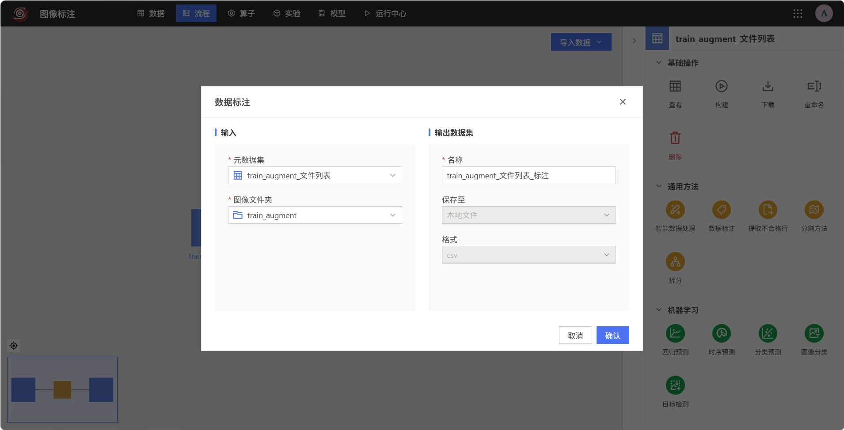Open 智能数据处理 tool icon
The width and height of the screenshot is (844, 430).
[x=675, y=210]
